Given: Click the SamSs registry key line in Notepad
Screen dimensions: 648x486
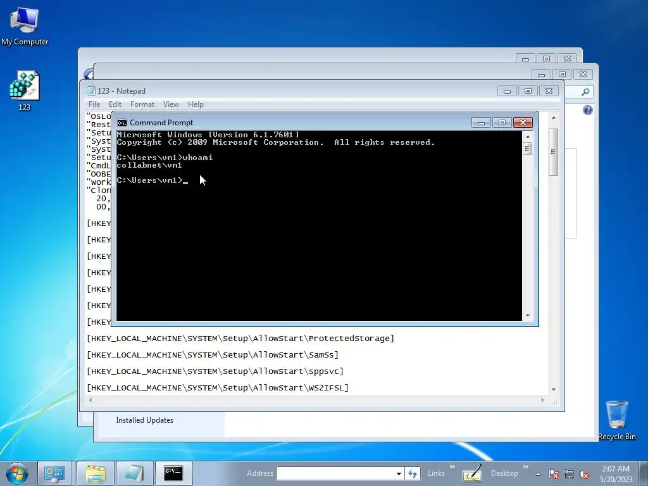Looking at the screenshot, I should pyautogui.click(x=213, y=355).
